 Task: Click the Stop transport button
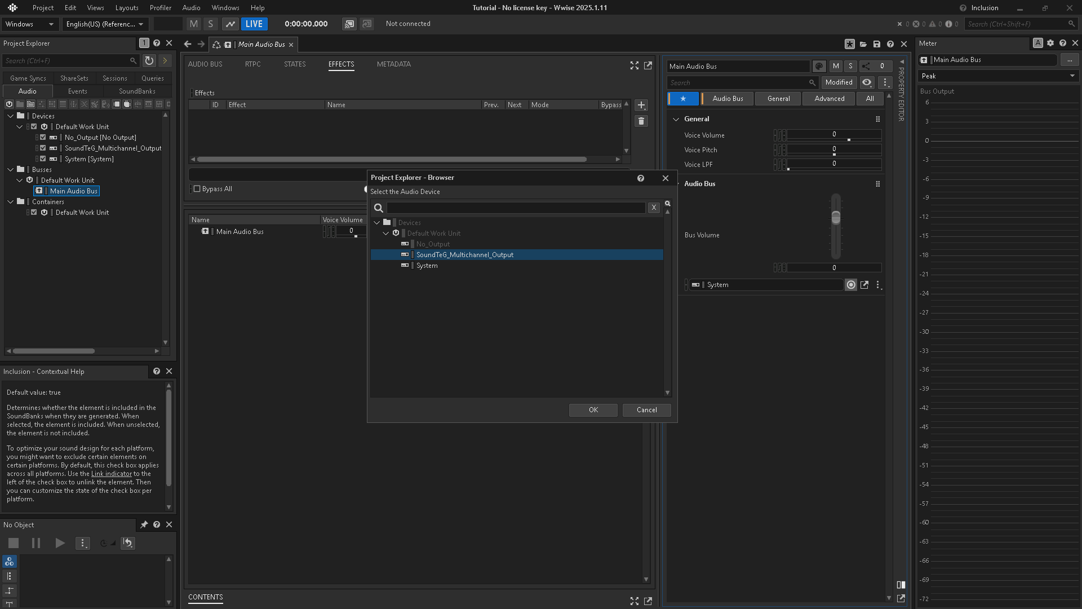point(14,543)
